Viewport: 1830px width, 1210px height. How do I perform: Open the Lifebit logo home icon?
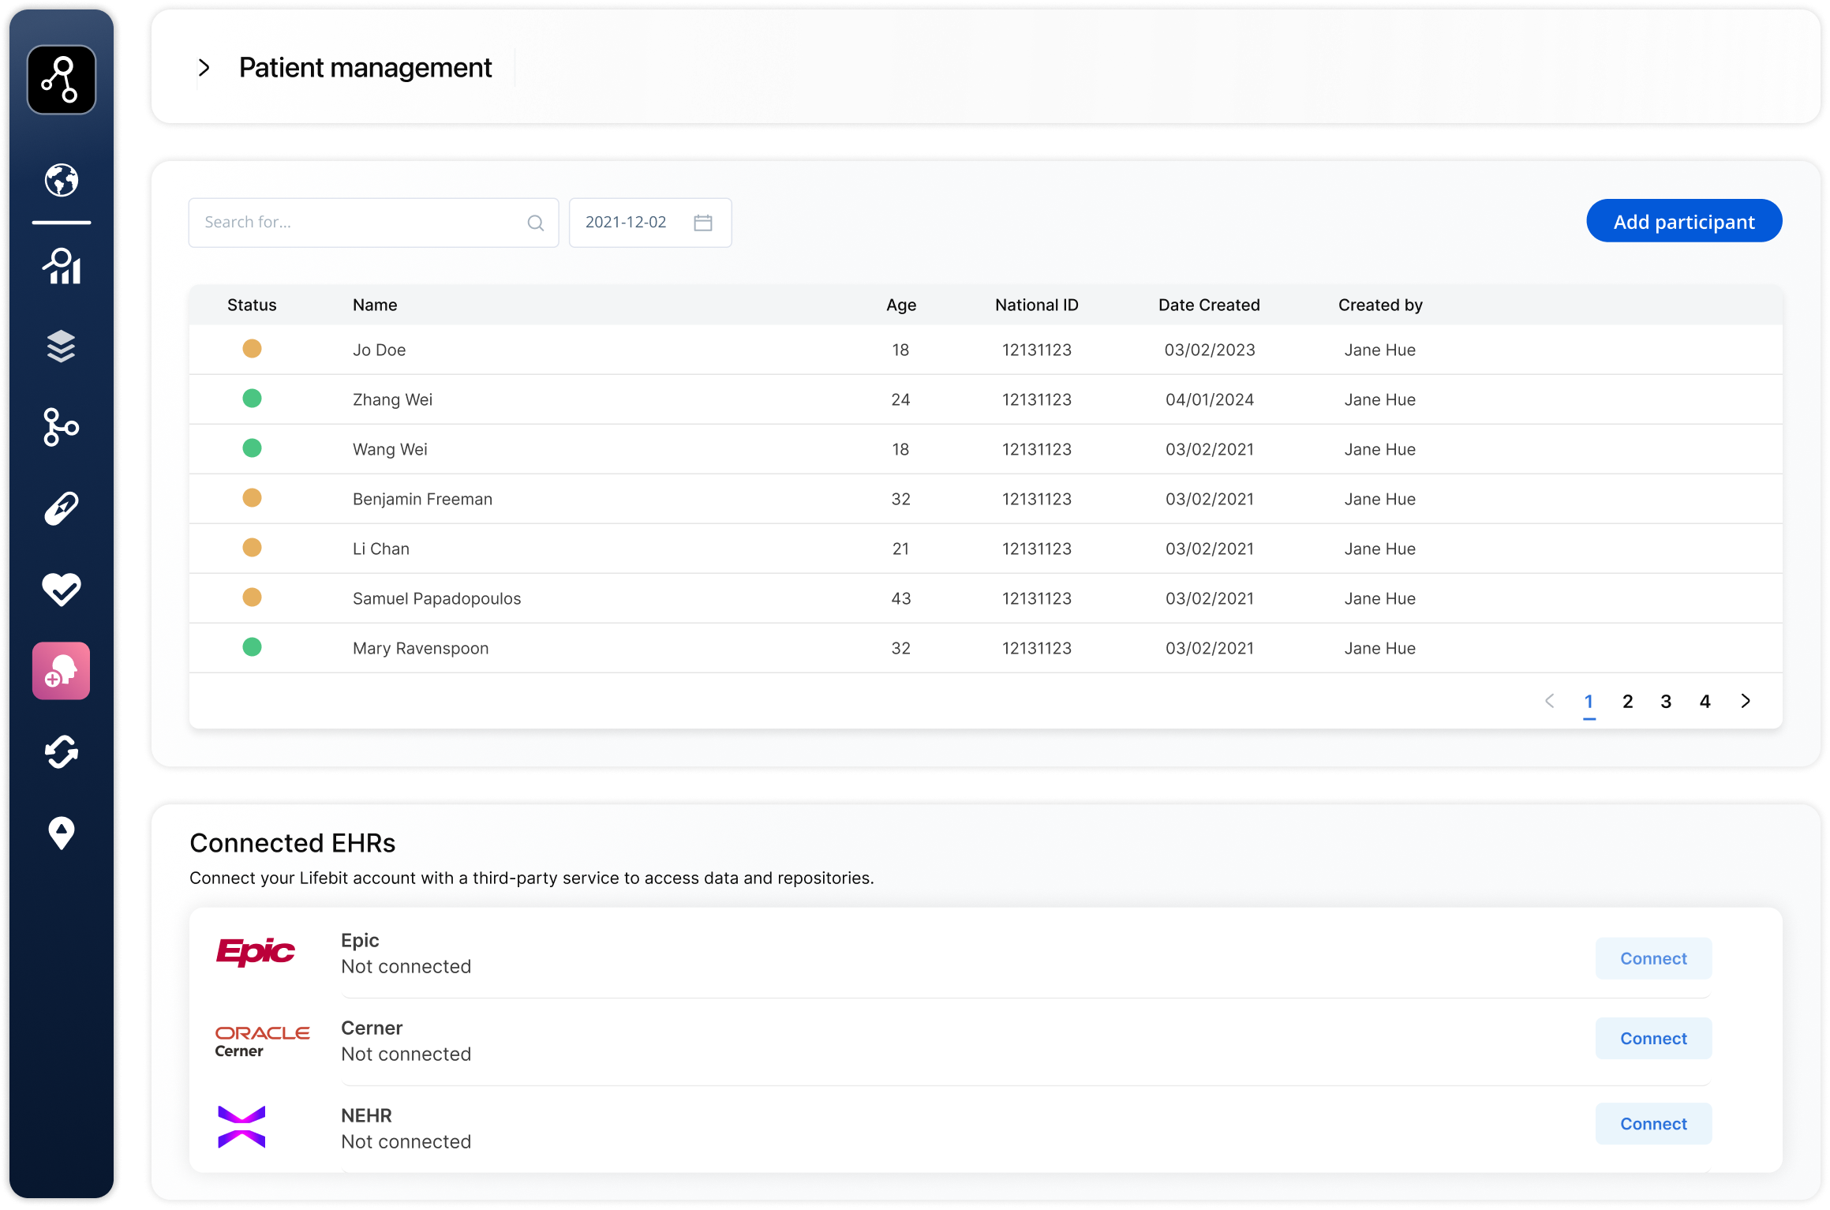(x=62, y=80)
